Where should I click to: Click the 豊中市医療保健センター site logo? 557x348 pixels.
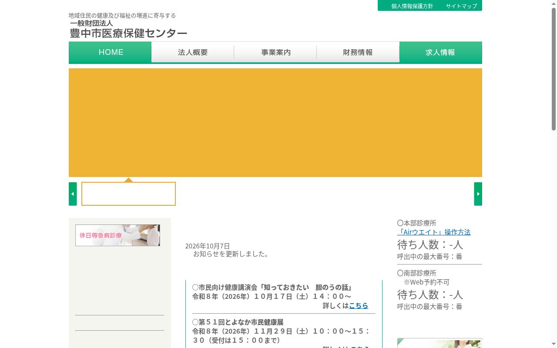pyautogui.click(x=128, y=29)
